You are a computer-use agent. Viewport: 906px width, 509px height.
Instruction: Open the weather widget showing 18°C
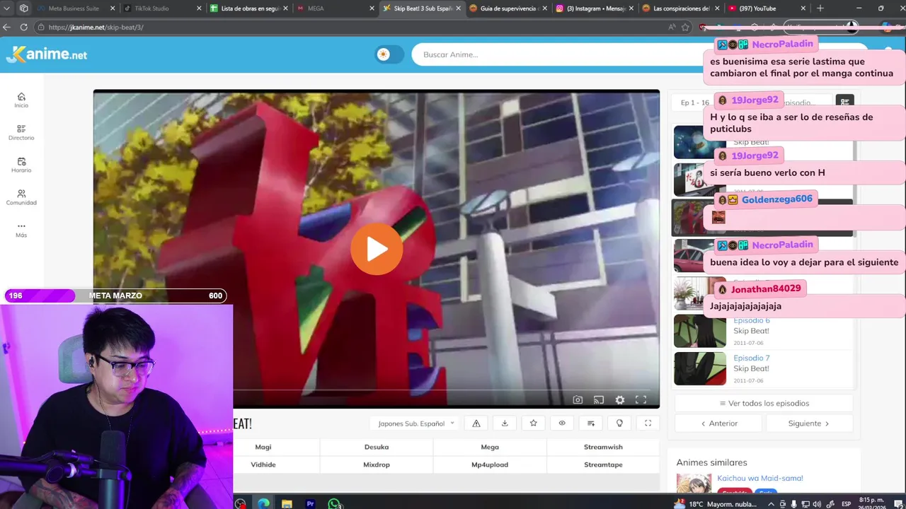(715, 504)
